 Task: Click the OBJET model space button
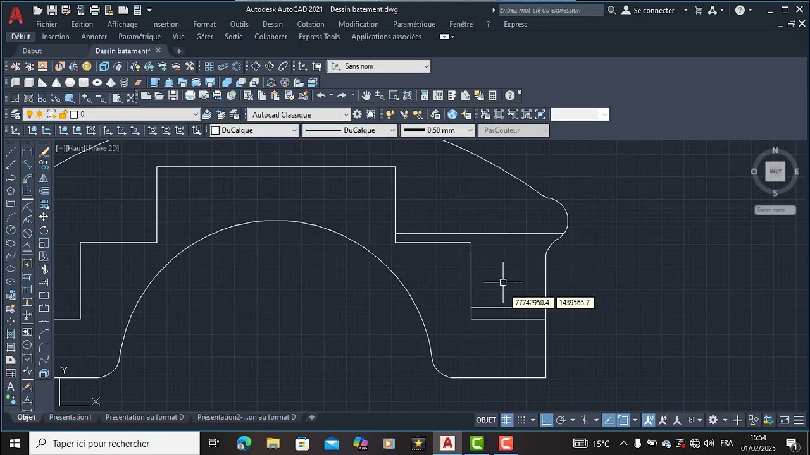pos(486,420)
